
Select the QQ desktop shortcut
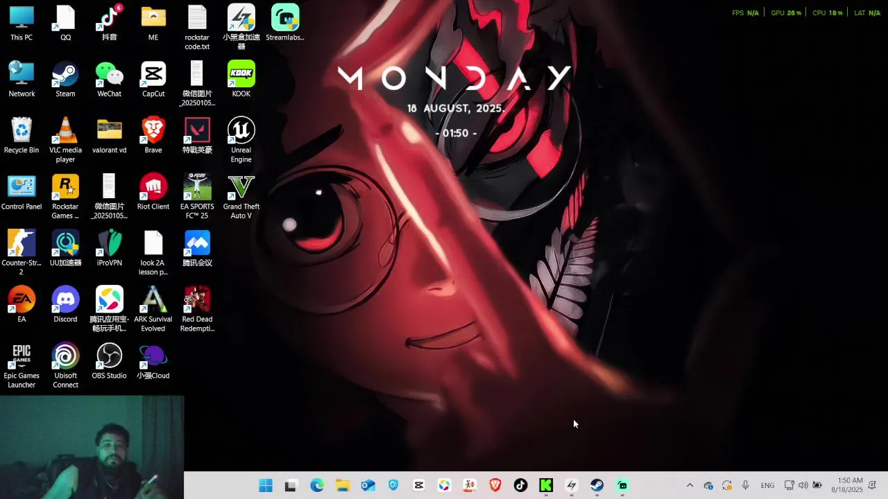(x=65, y=24)
